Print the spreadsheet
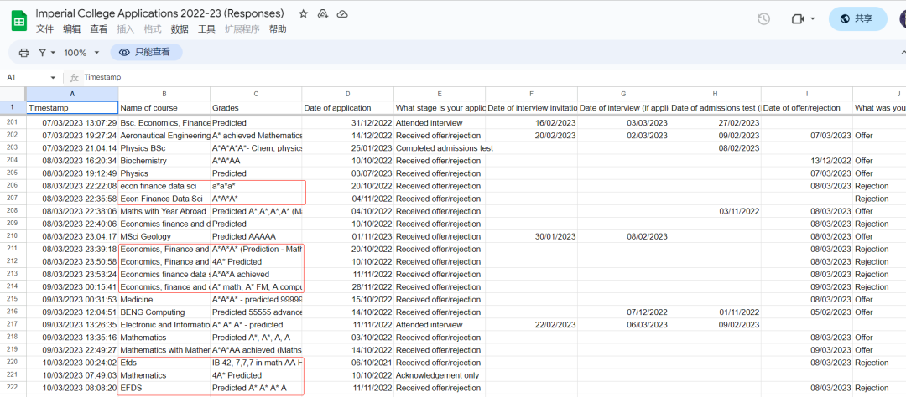Viewport: 906px width, 397px height. point(23,53)
